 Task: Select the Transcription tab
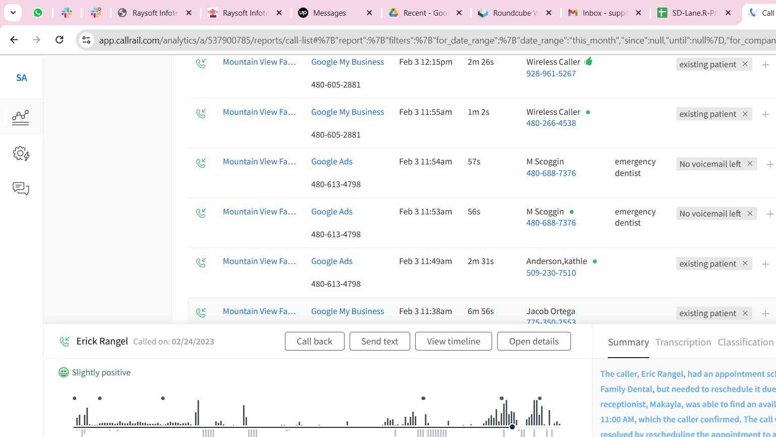coord(683,342)
